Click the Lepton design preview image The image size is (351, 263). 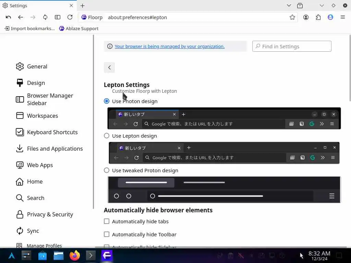click(x=224, y=153)
